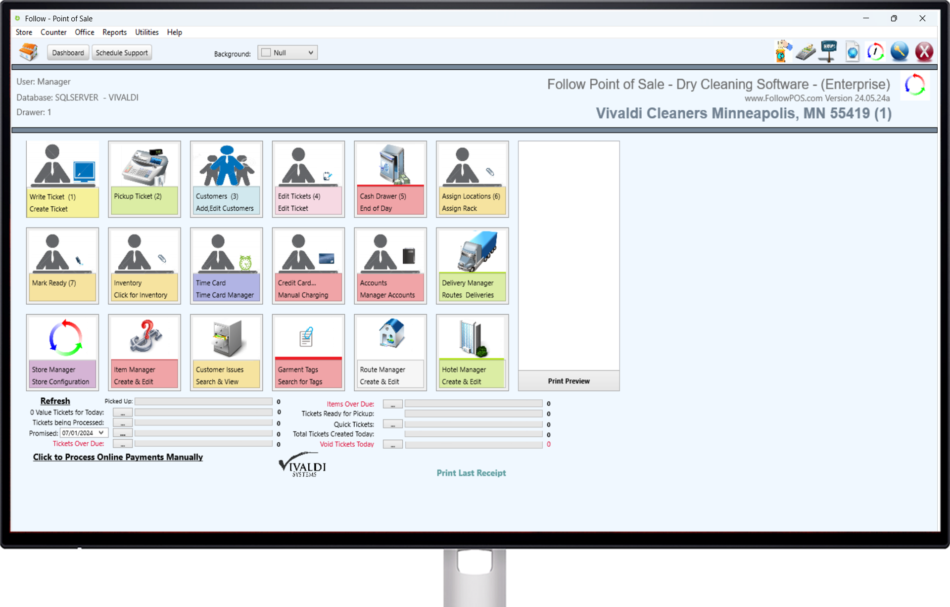The image size is (950, 607).
Task: Open the Write Ticket tile
Action: coord(62,179)
